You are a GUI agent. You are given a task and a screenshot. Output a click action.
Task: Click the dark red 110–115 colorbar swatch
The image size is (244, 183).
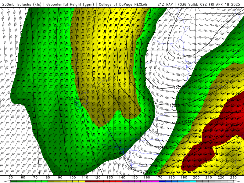point(88,181)
